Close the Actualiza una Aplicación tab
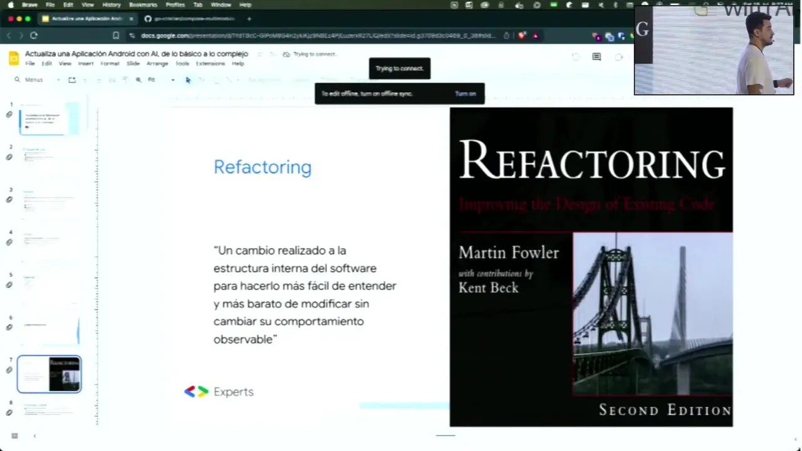Screen dimensions: 802x451 point(131,19)
